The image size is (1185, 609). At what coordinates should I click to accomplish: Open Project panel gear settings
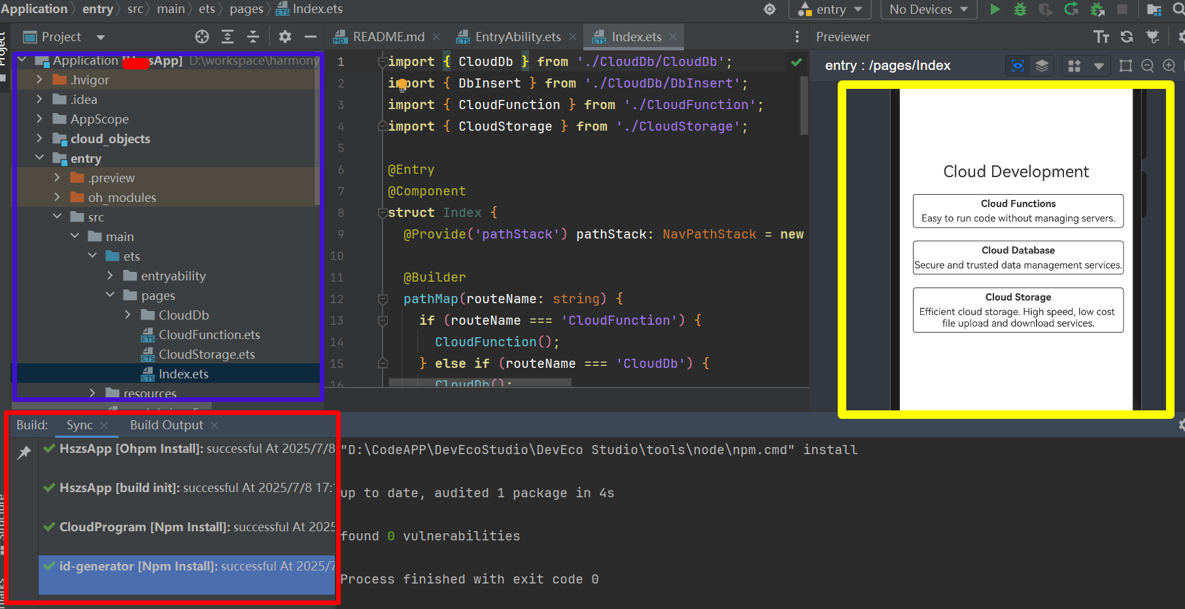284,37
